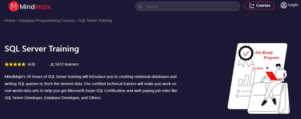Click the 4.8 rating value
The image size is (301, 119).
31,64
